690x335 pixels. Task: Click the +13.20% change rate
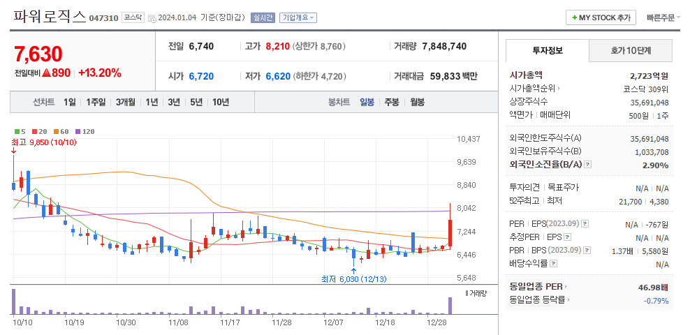100,73
